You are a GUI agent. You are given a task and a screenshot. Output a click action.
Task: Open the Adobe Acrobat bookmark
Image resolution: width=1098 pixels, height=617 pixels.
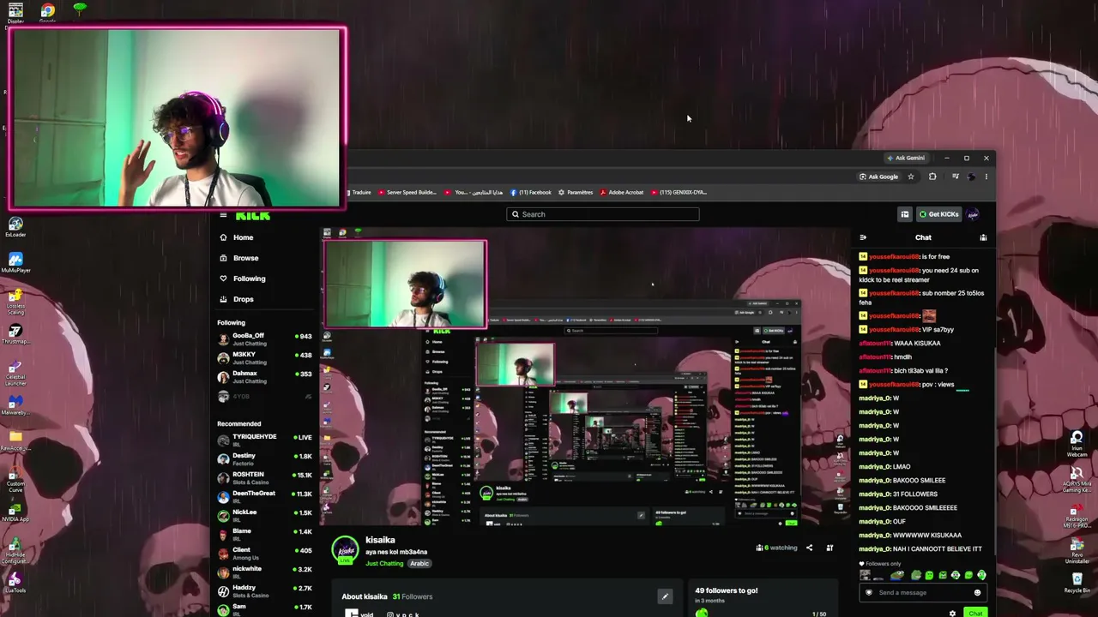pyautogui.click(x=622, y=192)
